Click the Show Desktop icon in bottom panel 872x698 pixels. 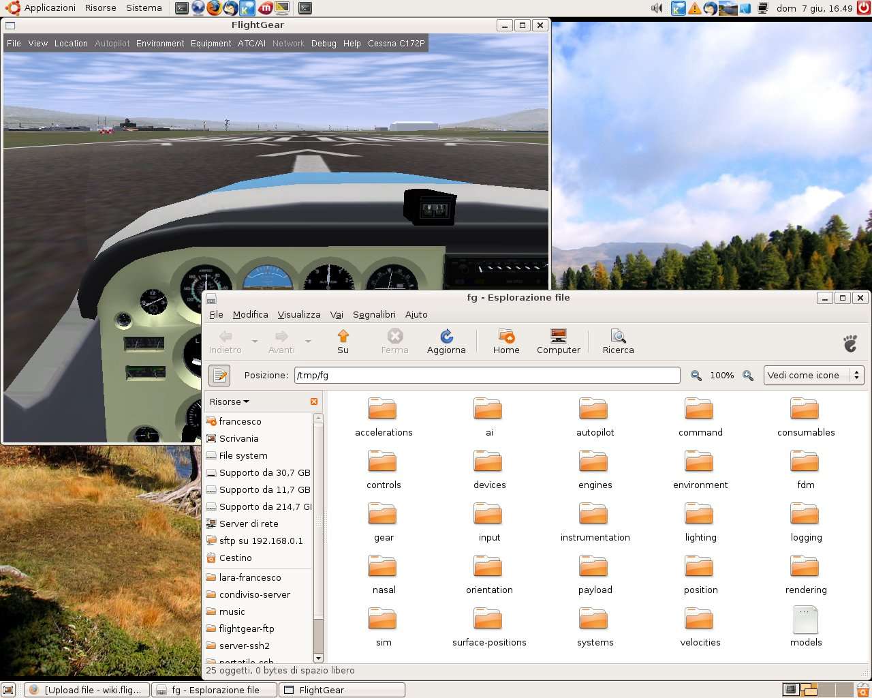[9, 690]
